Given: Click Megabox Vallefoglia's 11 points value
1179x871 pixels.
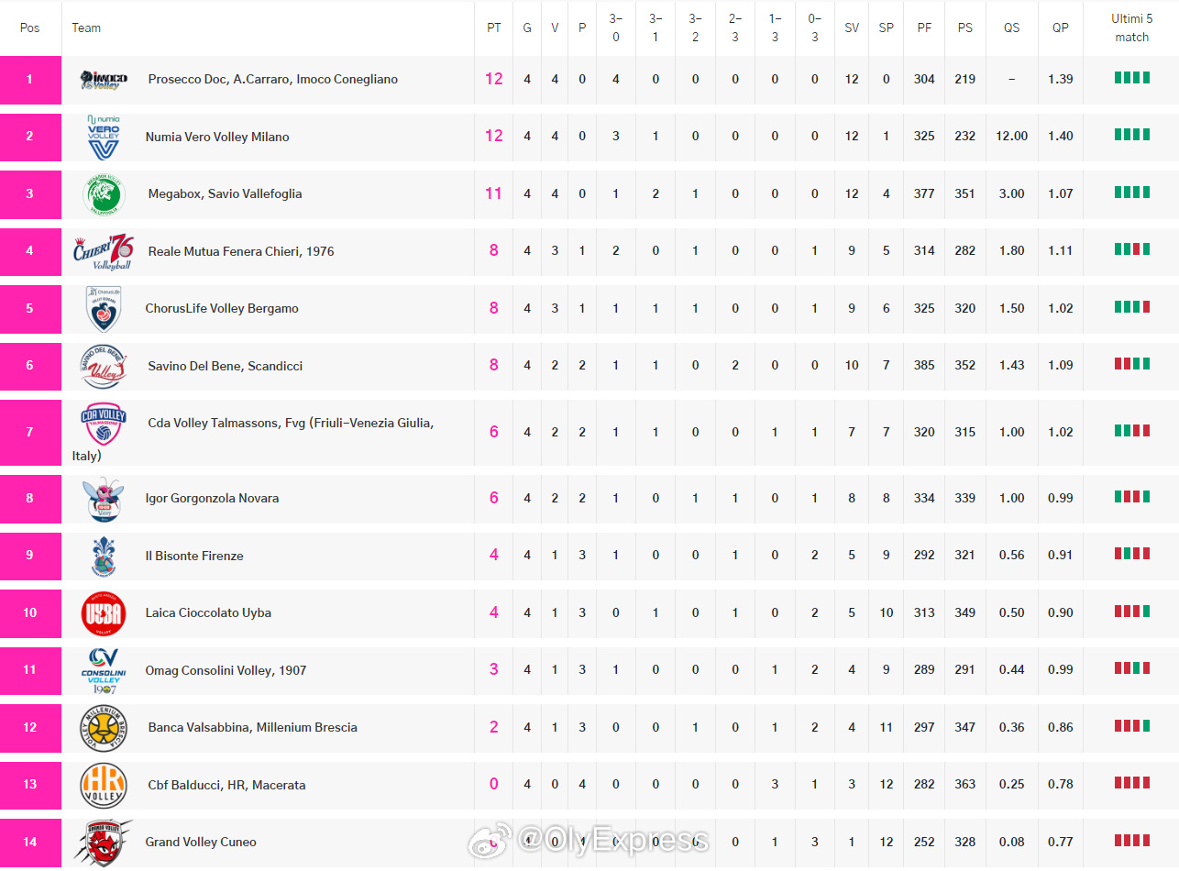Looking at the screenshot, I should (x=494, y=193).
